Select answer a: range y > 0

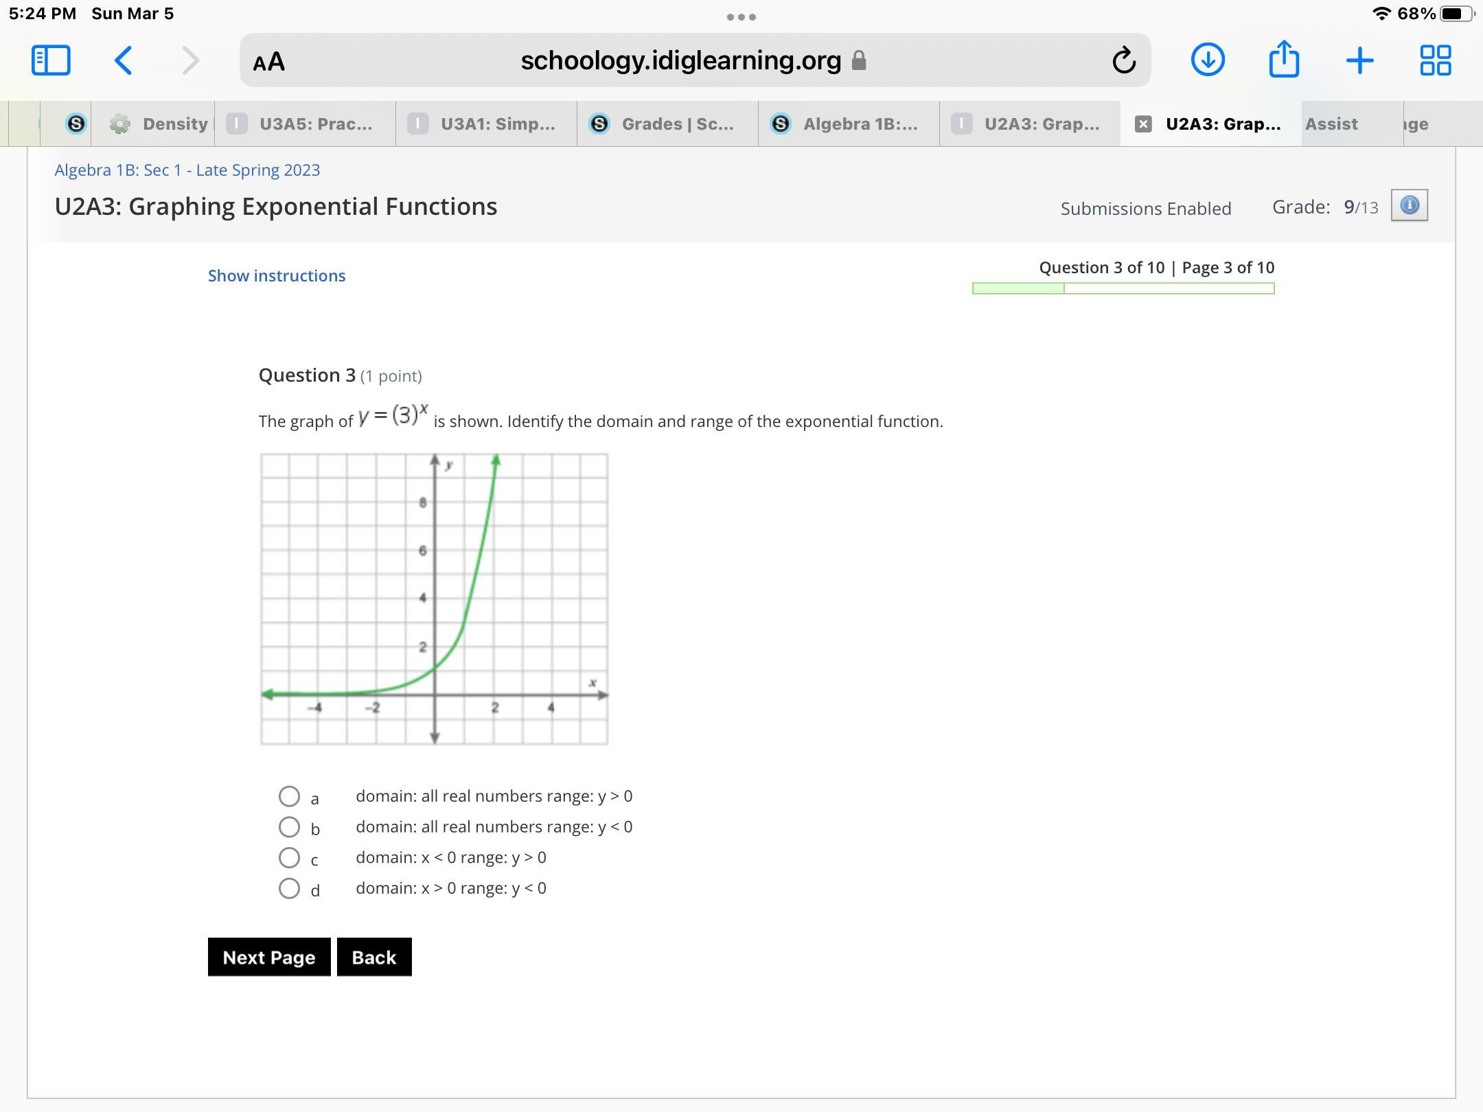coord(289,796)
